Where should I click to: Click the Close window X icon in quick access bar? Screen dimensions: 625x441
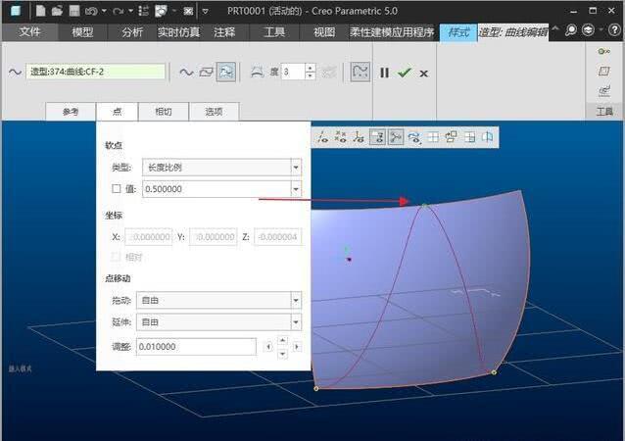[x=188, y=11]
